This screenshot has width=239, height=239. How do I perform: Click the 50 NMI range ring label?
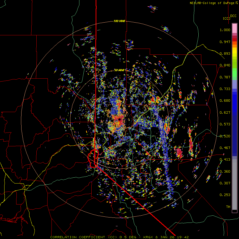pyautogui.click(x=119, y=70)
